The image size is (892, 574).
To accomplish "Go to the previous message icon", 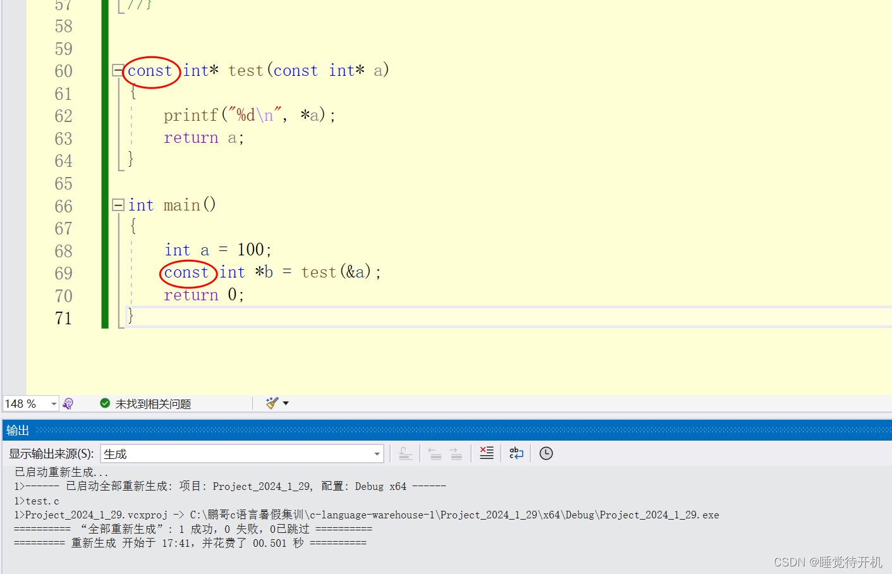I will (x=435, y=453).
